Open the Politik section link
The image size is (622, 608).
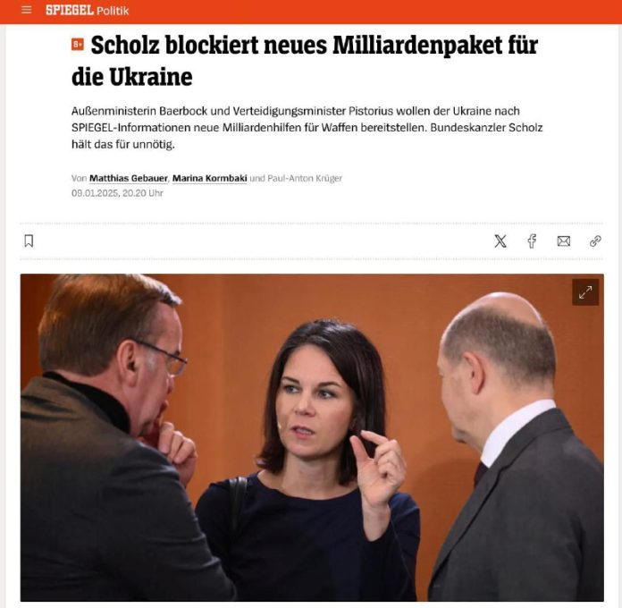[113, 11]
